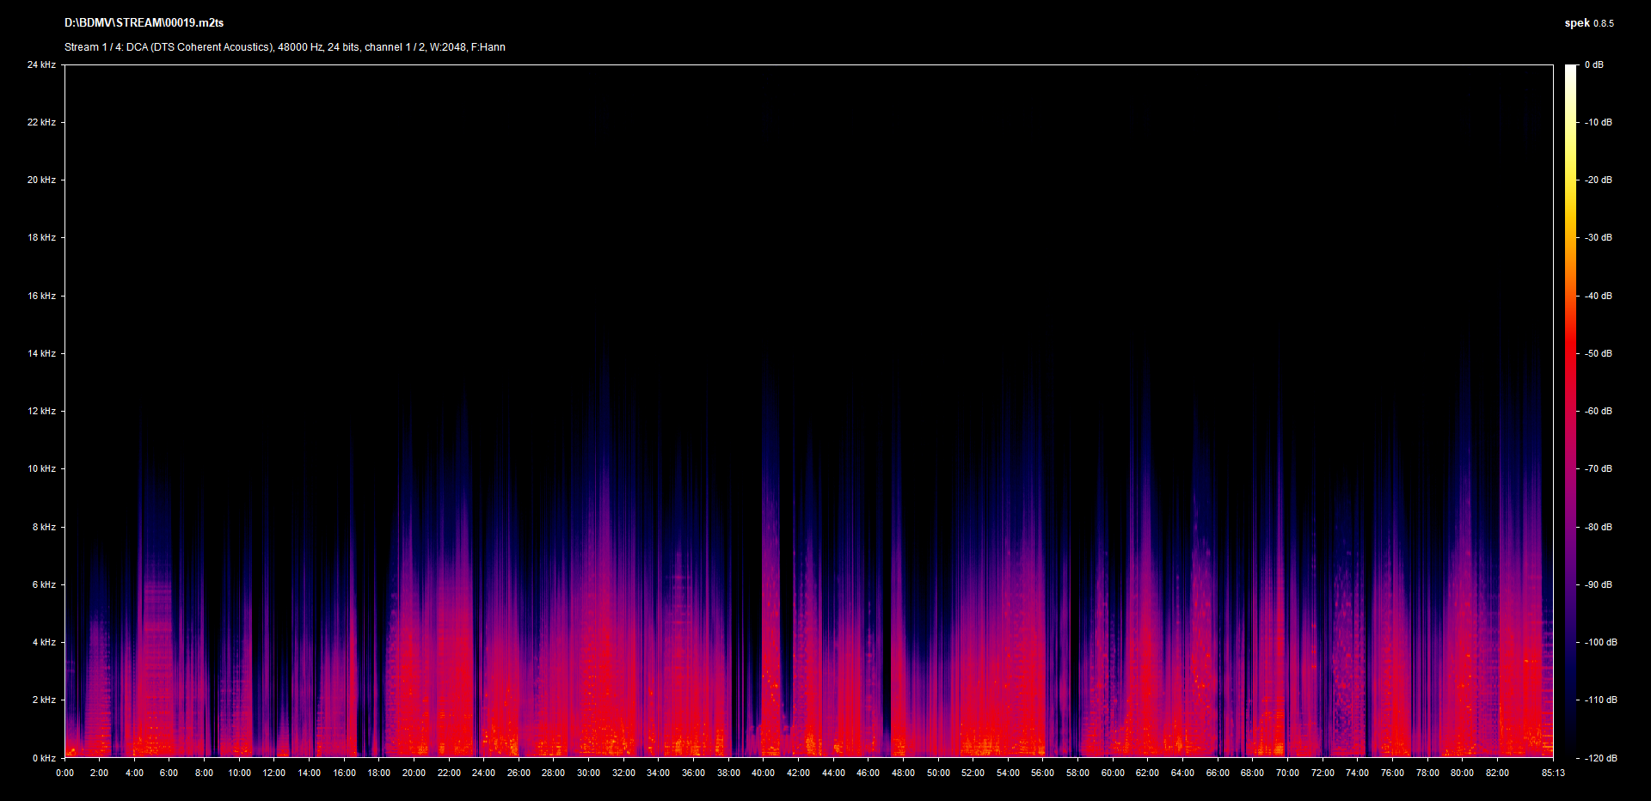Click the 85:13 end time label
The height and width of the screenshot is (801, 1651).
tap(1553, 773)
